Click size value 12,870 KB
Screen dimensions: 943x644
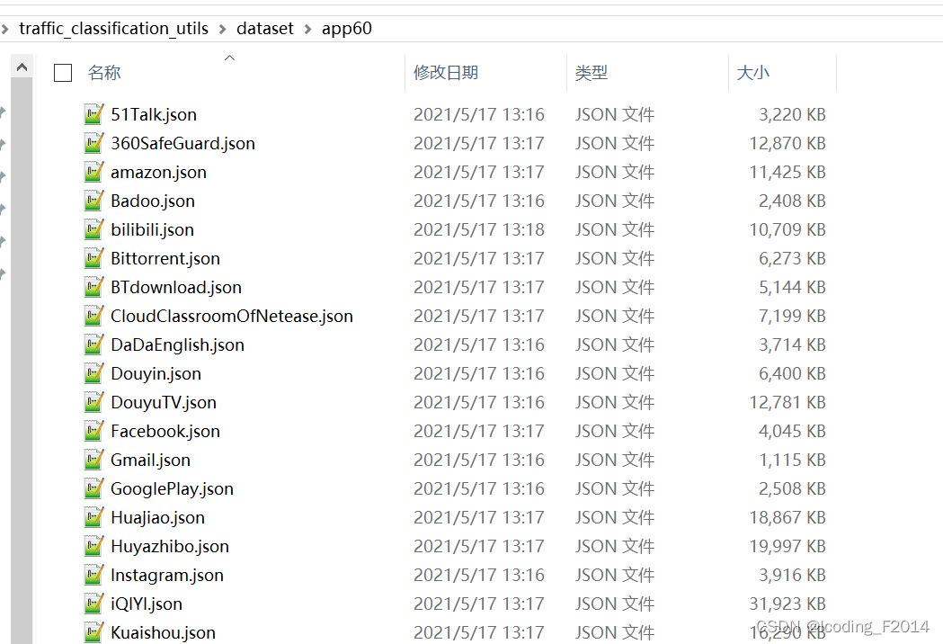point(787,143)
